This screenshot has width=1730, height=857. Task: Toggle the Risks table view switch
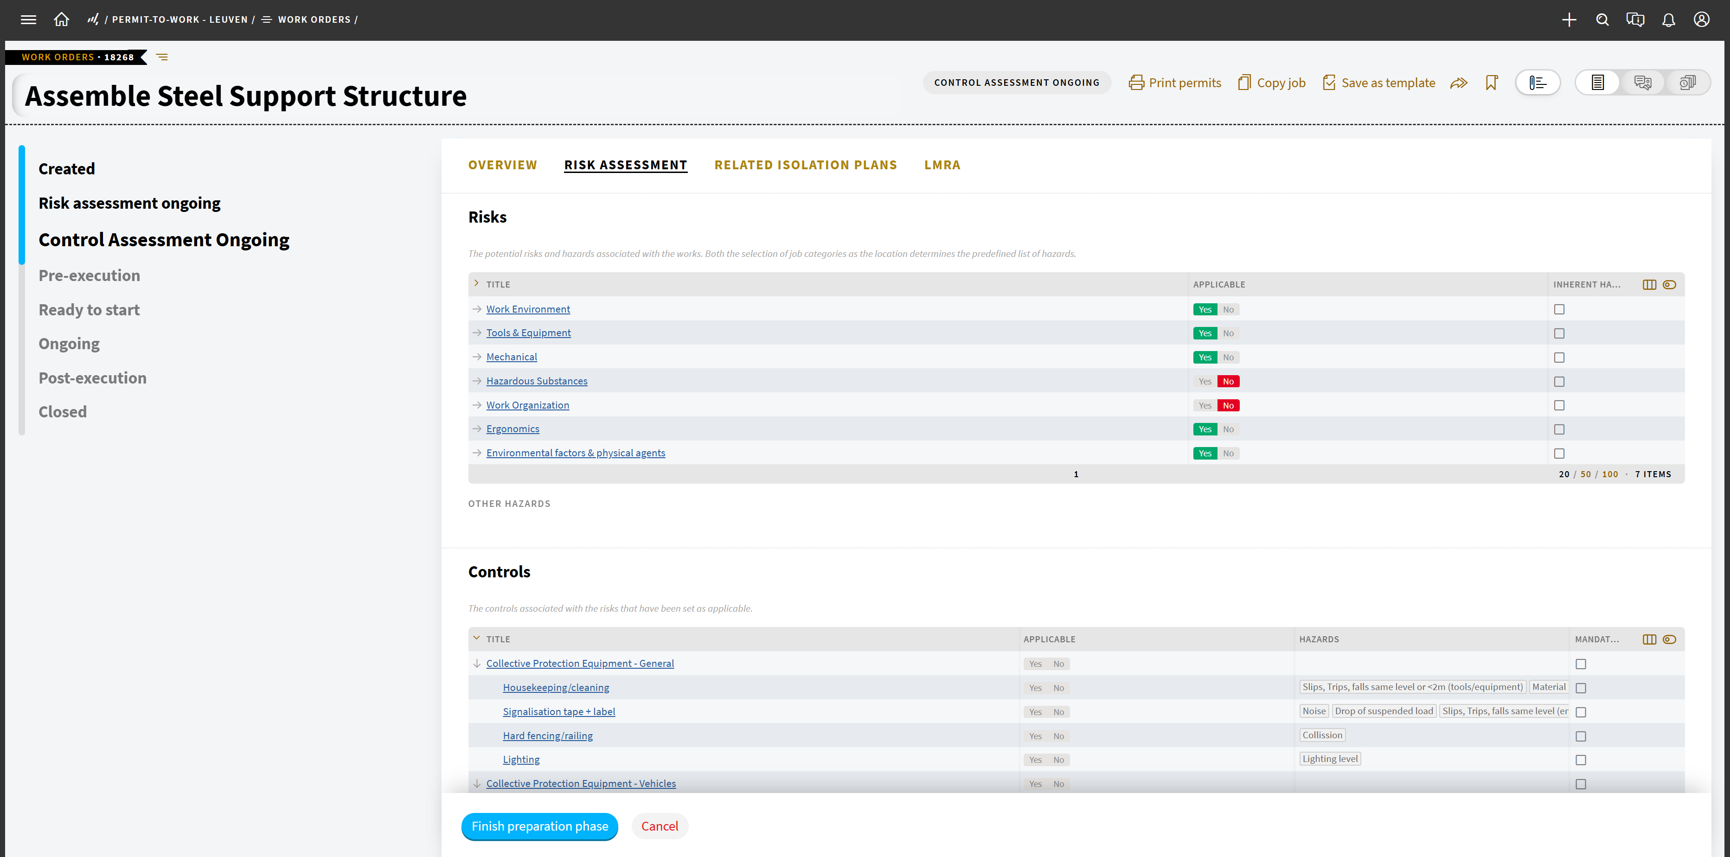[1670, 285]
